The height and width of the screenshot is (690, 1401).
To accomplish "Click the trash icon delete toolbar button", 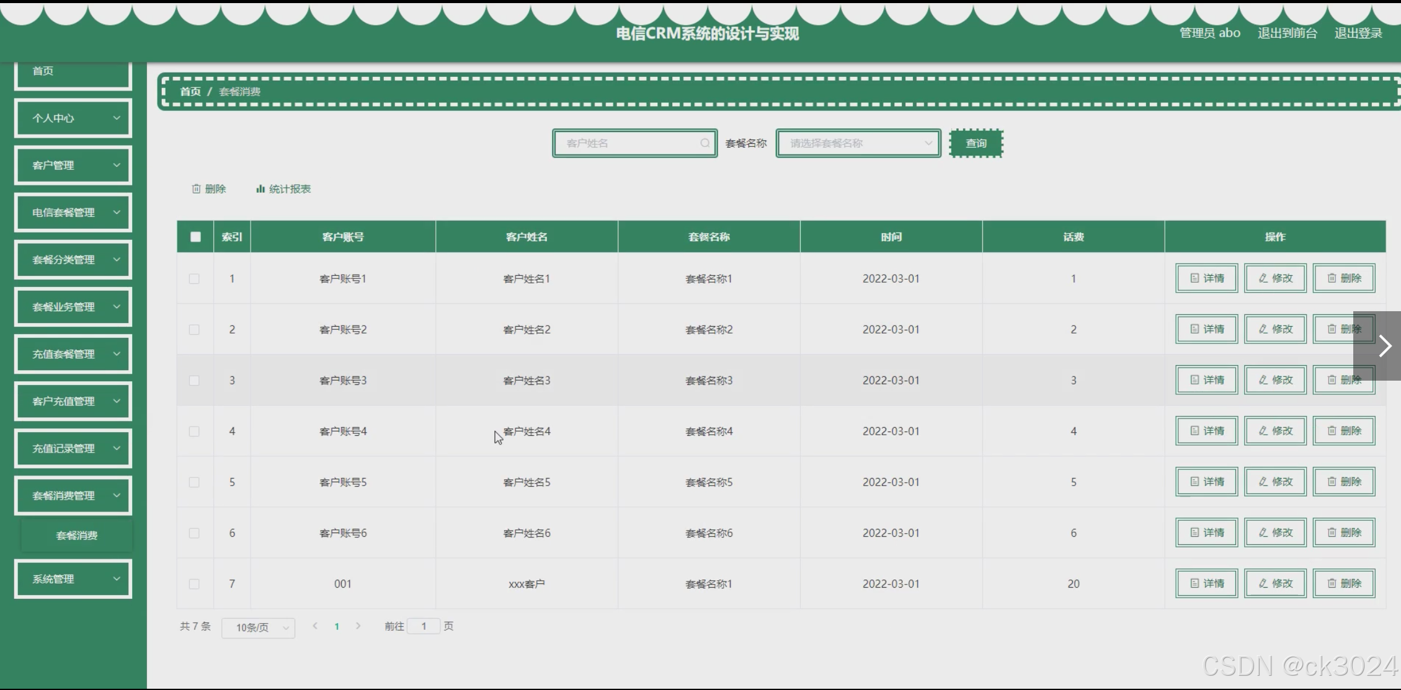I will click(x=208, y=189).
